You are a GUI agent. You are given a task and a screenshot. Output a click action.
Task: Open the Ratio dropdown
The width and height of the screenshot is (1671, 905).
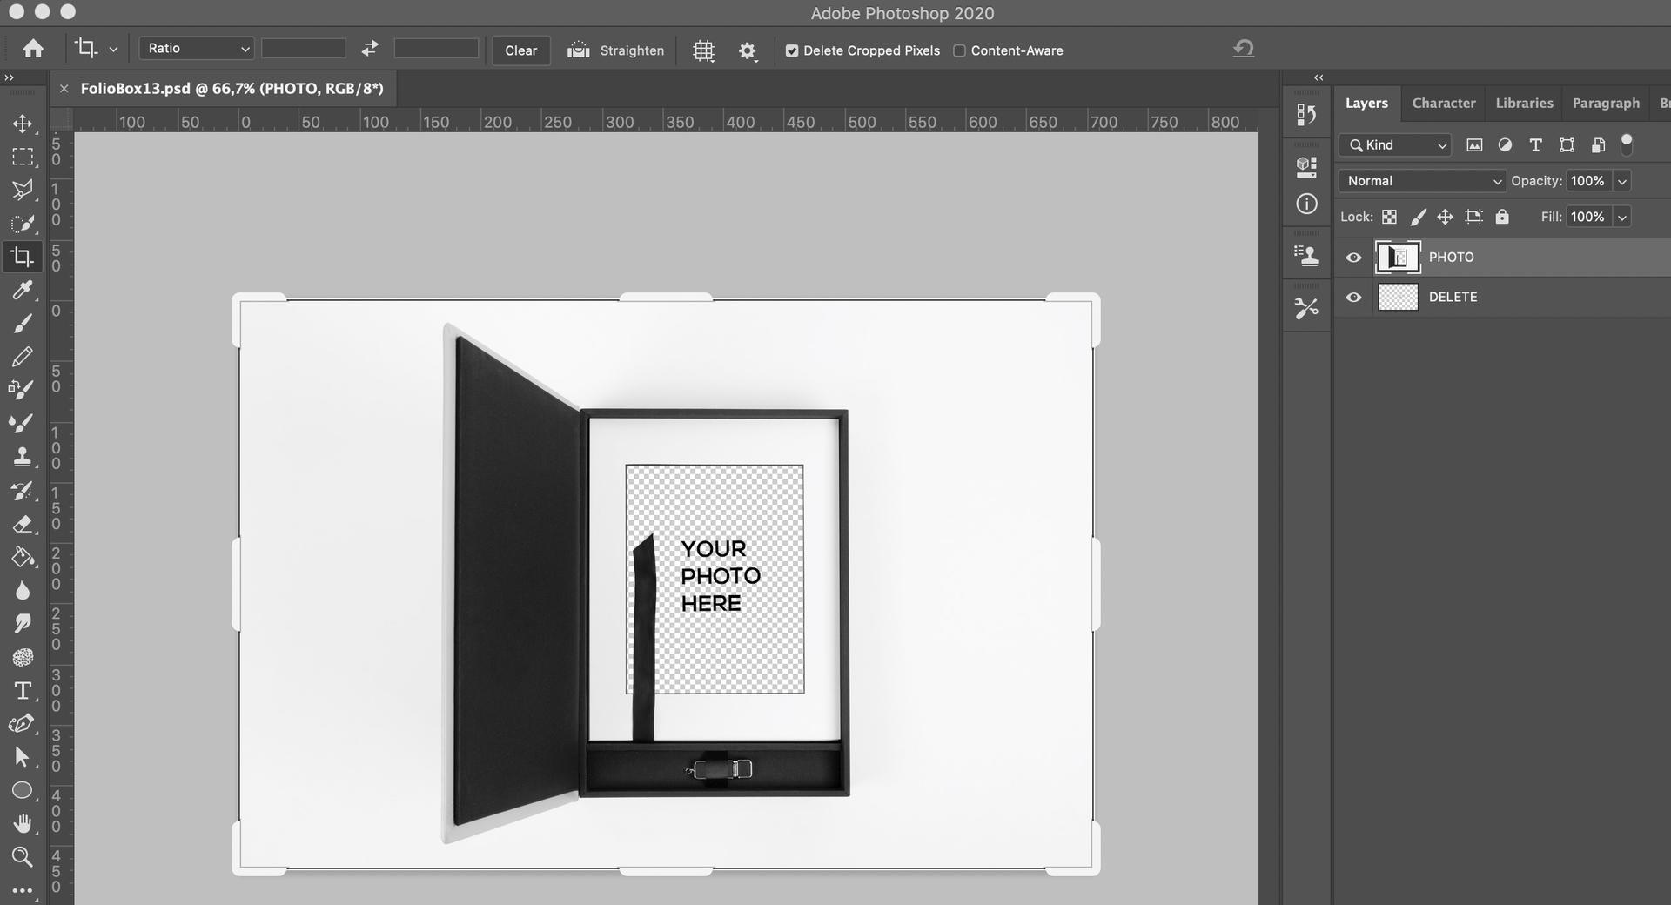point(196,48)
